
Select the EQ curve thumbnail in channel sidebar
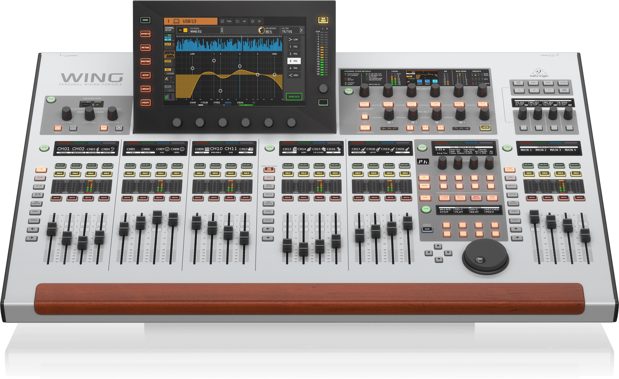pyautogui.click(x=169, y=55)
